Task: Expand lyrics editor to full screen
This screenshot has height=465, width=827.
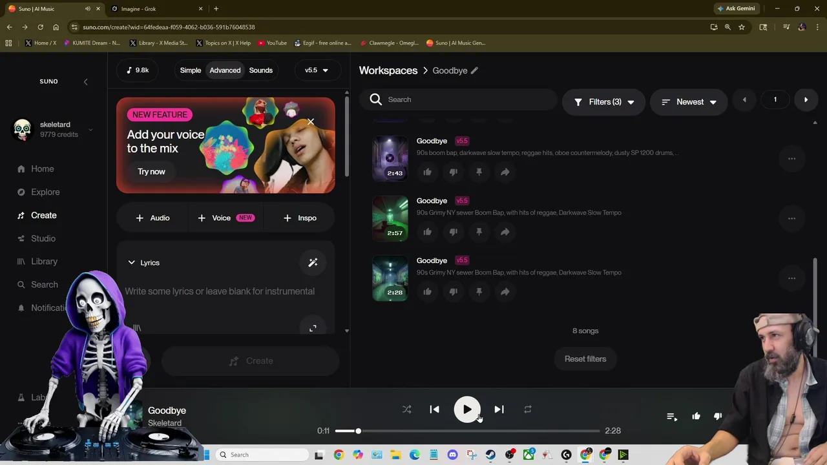Action: [x=313, y=328]
